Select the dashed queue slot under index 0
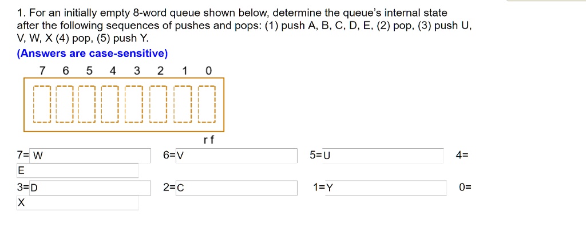This screenshot has width=586, height=232. point(207,104)
